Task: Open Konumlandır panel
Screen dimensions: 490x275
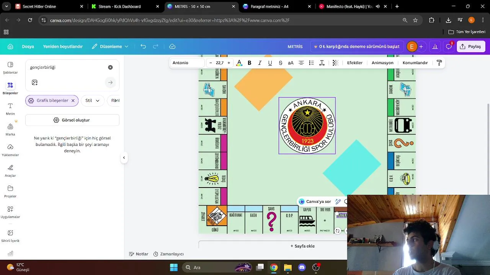Action: [415, 63]
